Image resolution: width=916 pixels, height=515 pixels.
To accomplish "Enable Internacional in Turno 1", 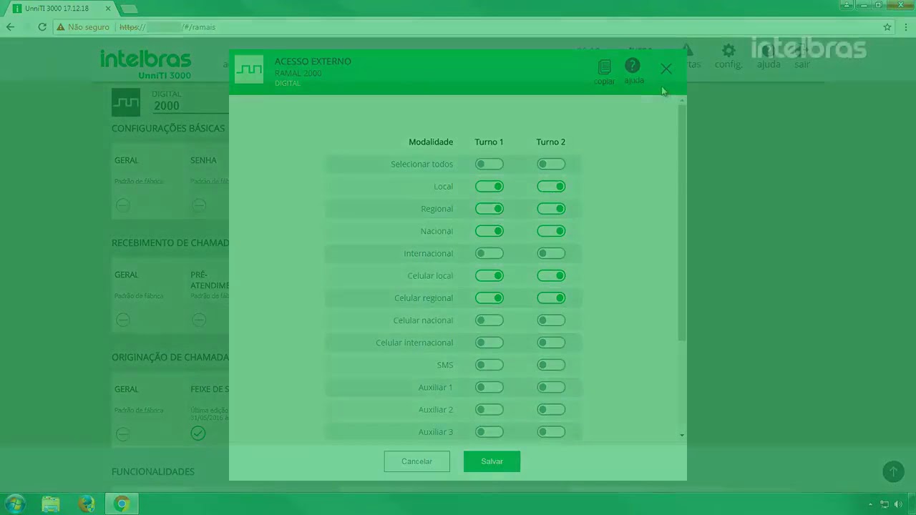I will coord(489,253).
